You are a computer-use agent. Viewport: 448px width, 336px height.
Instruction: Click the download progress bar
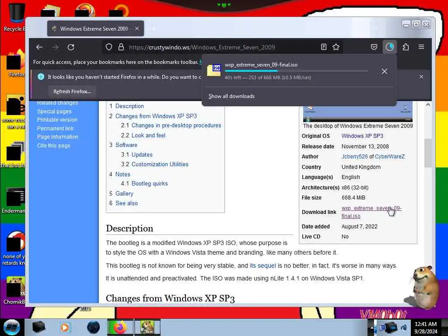[296, 71]
